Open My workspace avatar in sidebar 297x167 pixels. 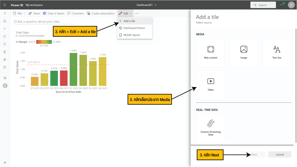pos(5,86)
